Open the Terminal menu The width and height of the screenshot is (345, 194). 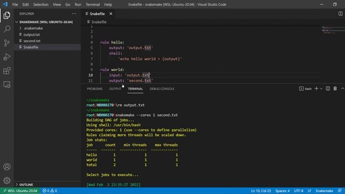pos(93,4)
